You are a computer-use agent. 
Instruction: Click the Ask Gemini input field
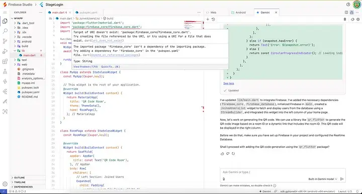[x=283, y=172]
